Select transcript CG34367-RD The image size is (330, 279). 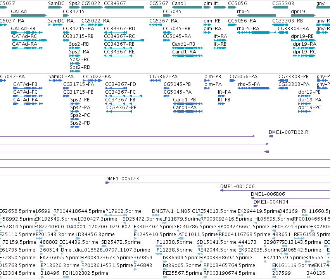pos(115,33)
